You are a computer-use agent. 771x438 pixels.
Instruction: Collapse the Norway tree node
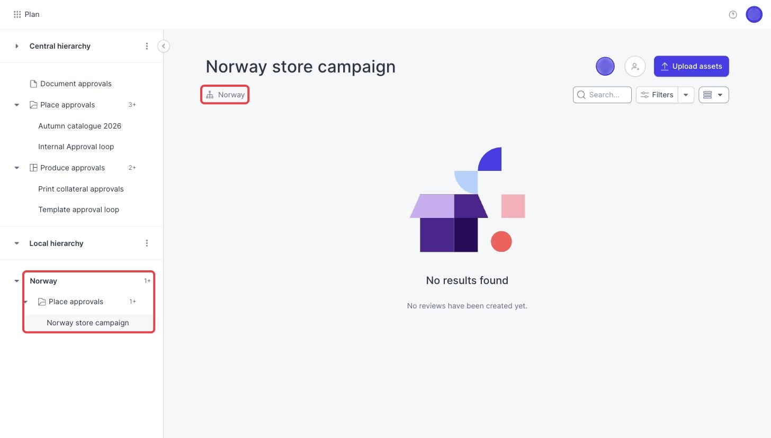[x=17, y=281]
